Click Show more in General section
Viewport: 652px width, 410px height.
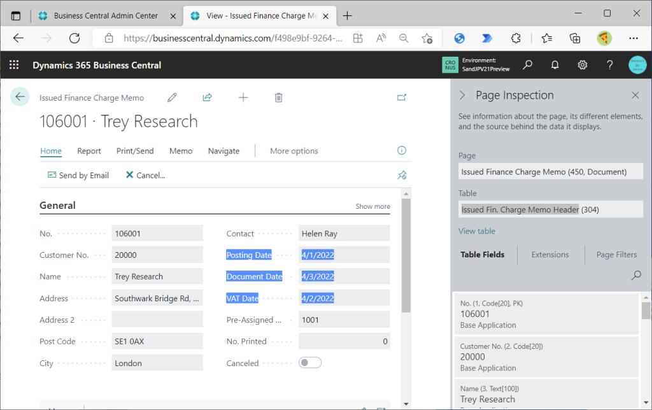pyautogui.click(x=372, y=206)
